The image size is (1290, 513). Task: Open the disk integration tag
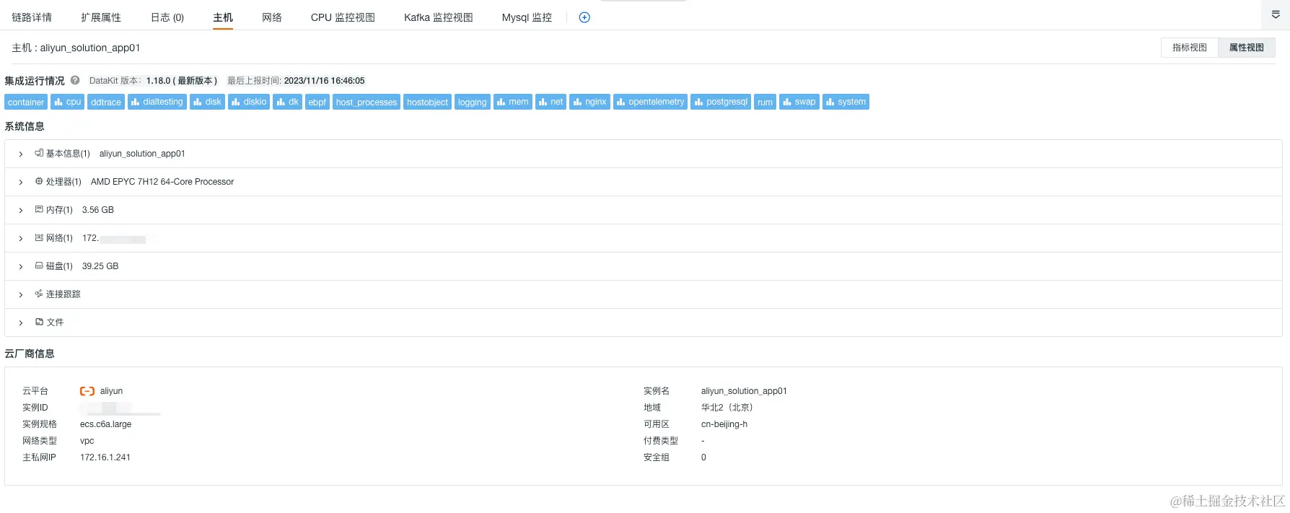(208, 102)
